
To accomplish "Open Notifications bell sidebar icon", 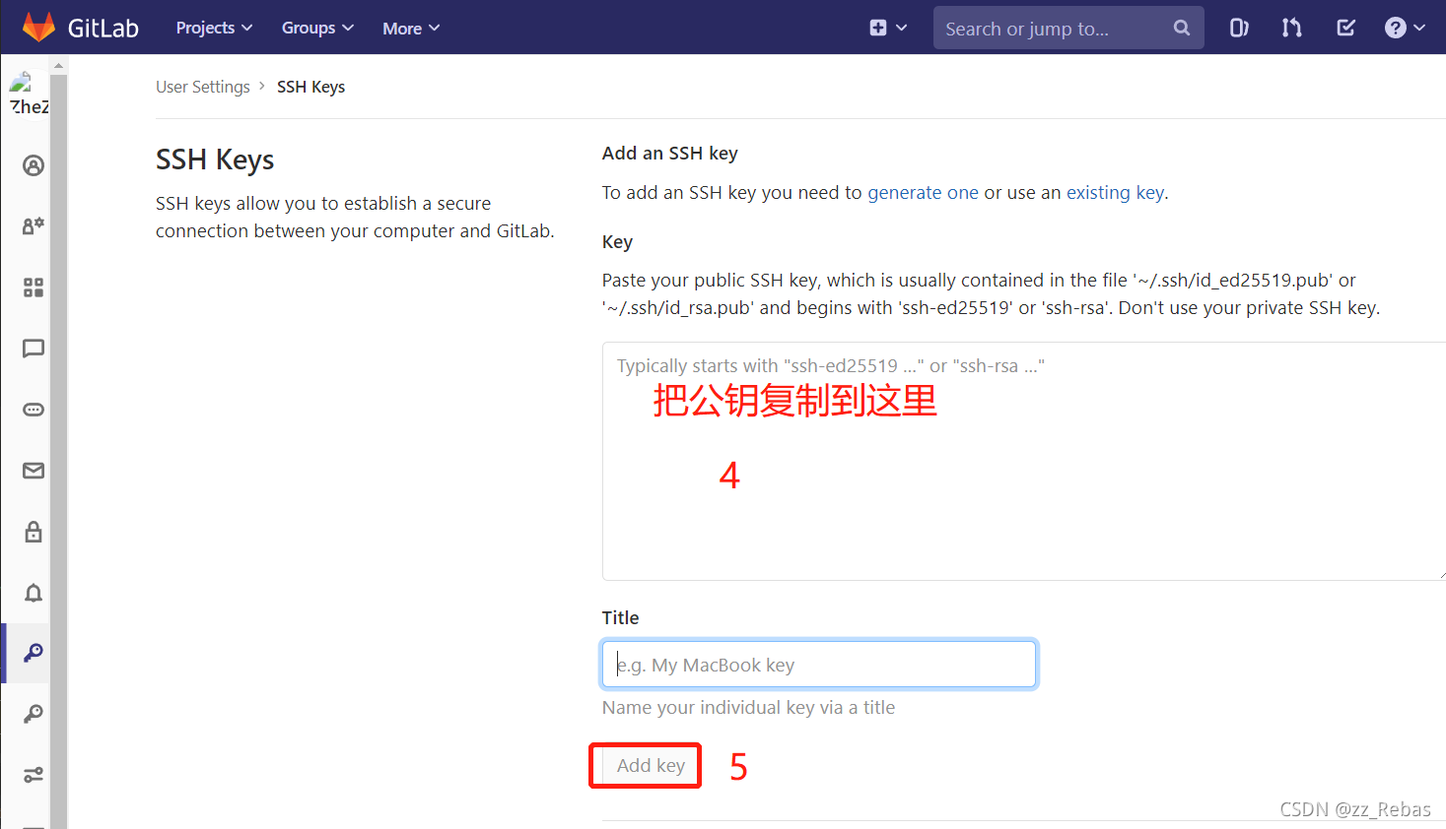I will pos(34,593).
